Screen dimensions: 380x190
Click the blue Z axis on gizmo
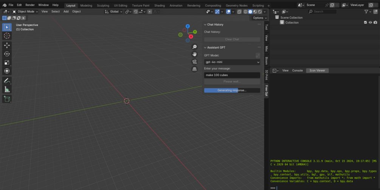coord(188,26)
